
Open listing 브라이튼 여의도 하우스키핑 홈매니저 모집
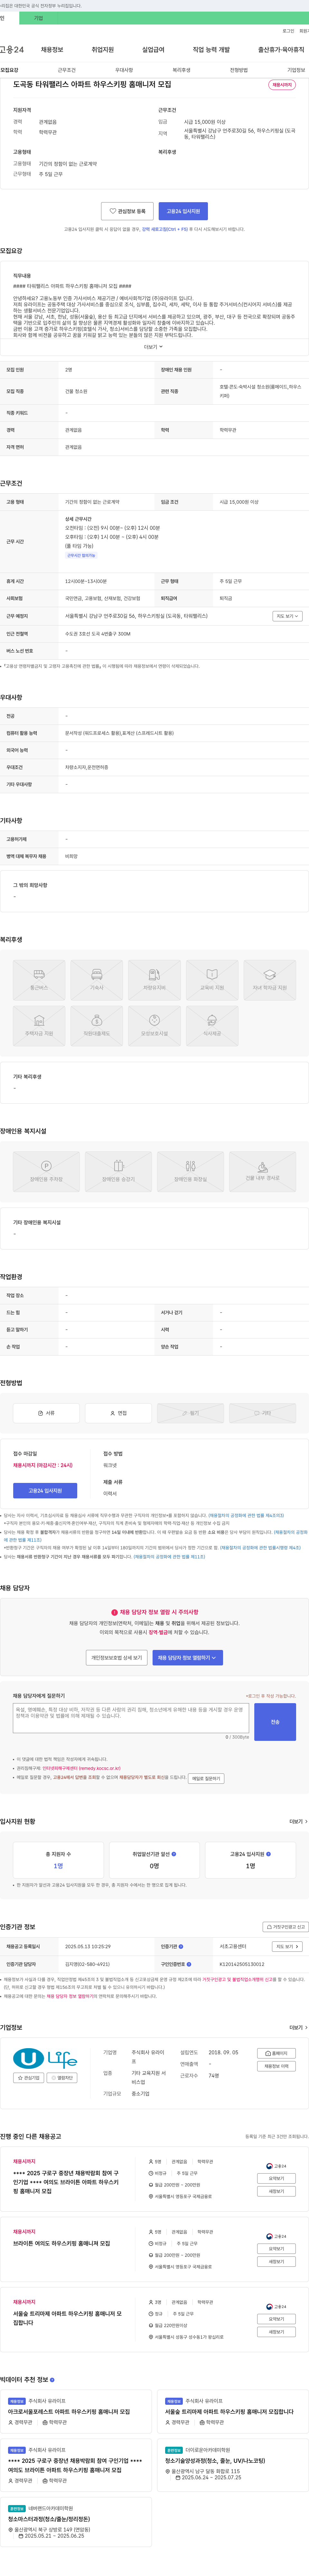62,2243
